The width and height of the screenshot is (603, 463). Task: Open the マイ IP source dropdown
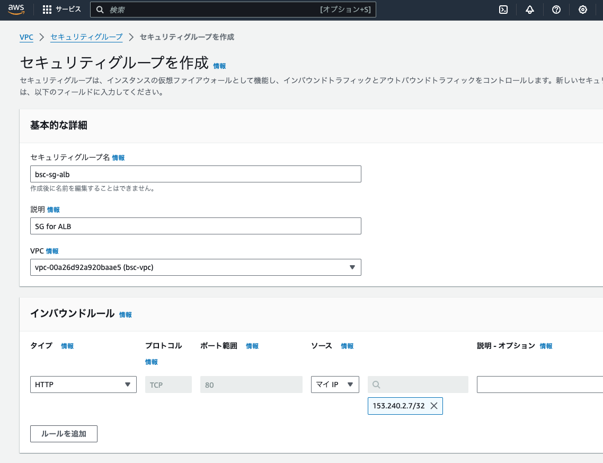tap(335, 384)
